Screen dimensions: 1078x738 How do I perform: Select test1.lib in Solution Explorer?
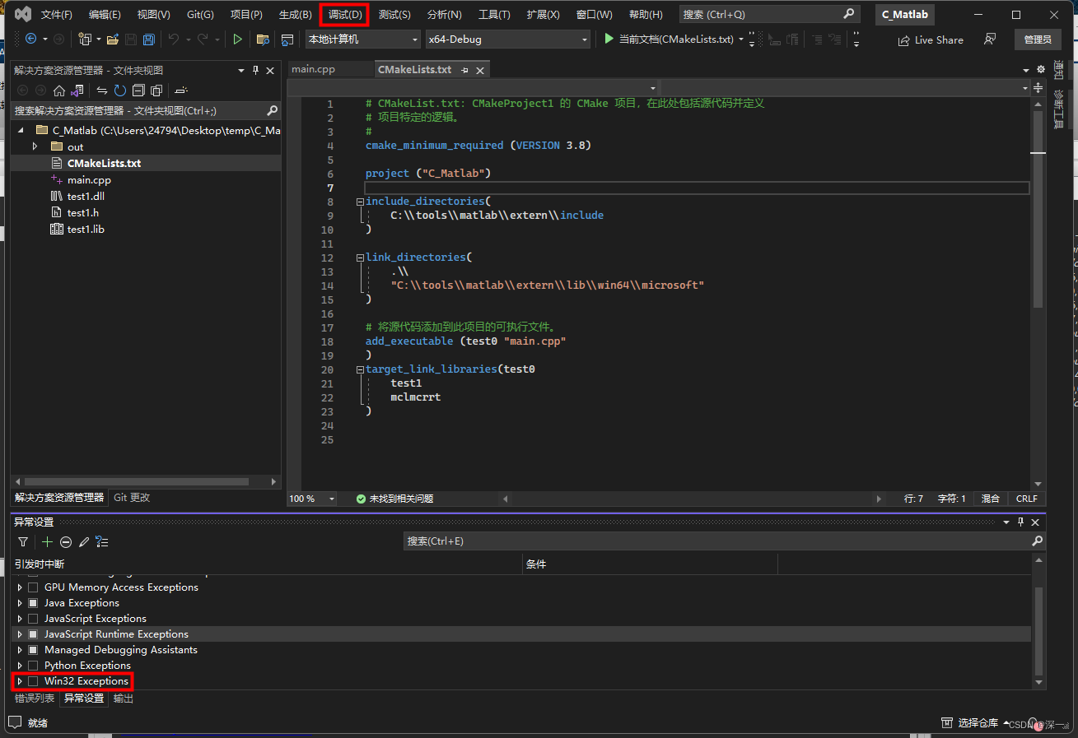(x=86, y=229)
